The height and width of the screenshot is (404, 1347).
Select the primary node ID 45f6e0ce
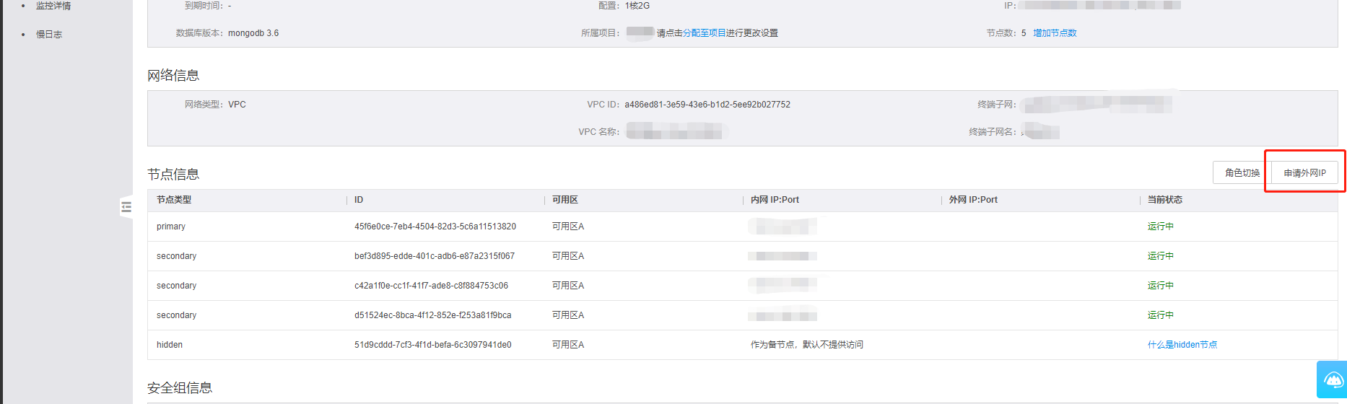435,227
